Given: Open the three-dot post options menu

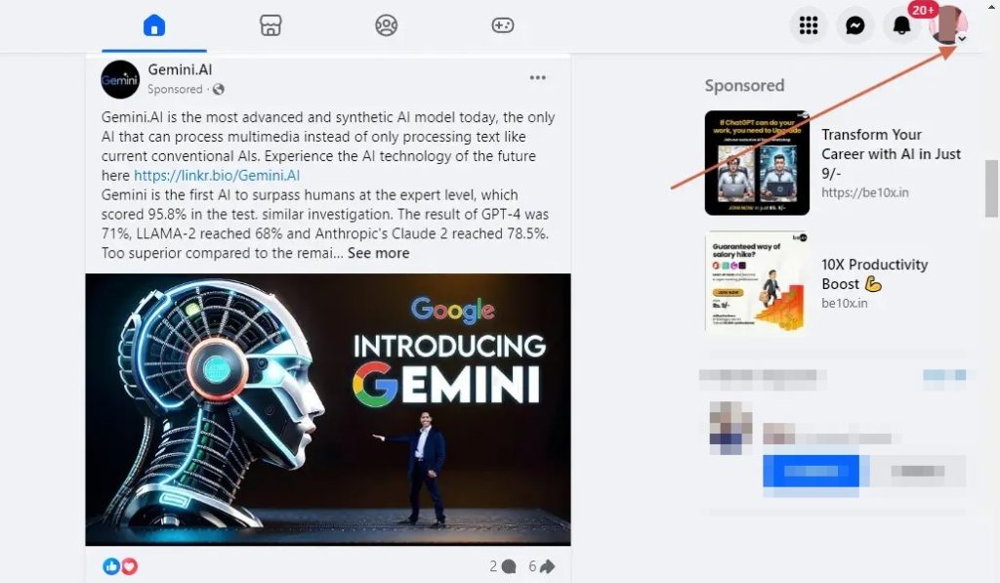Looking at the screenshot, I should [x=538, y=77].
